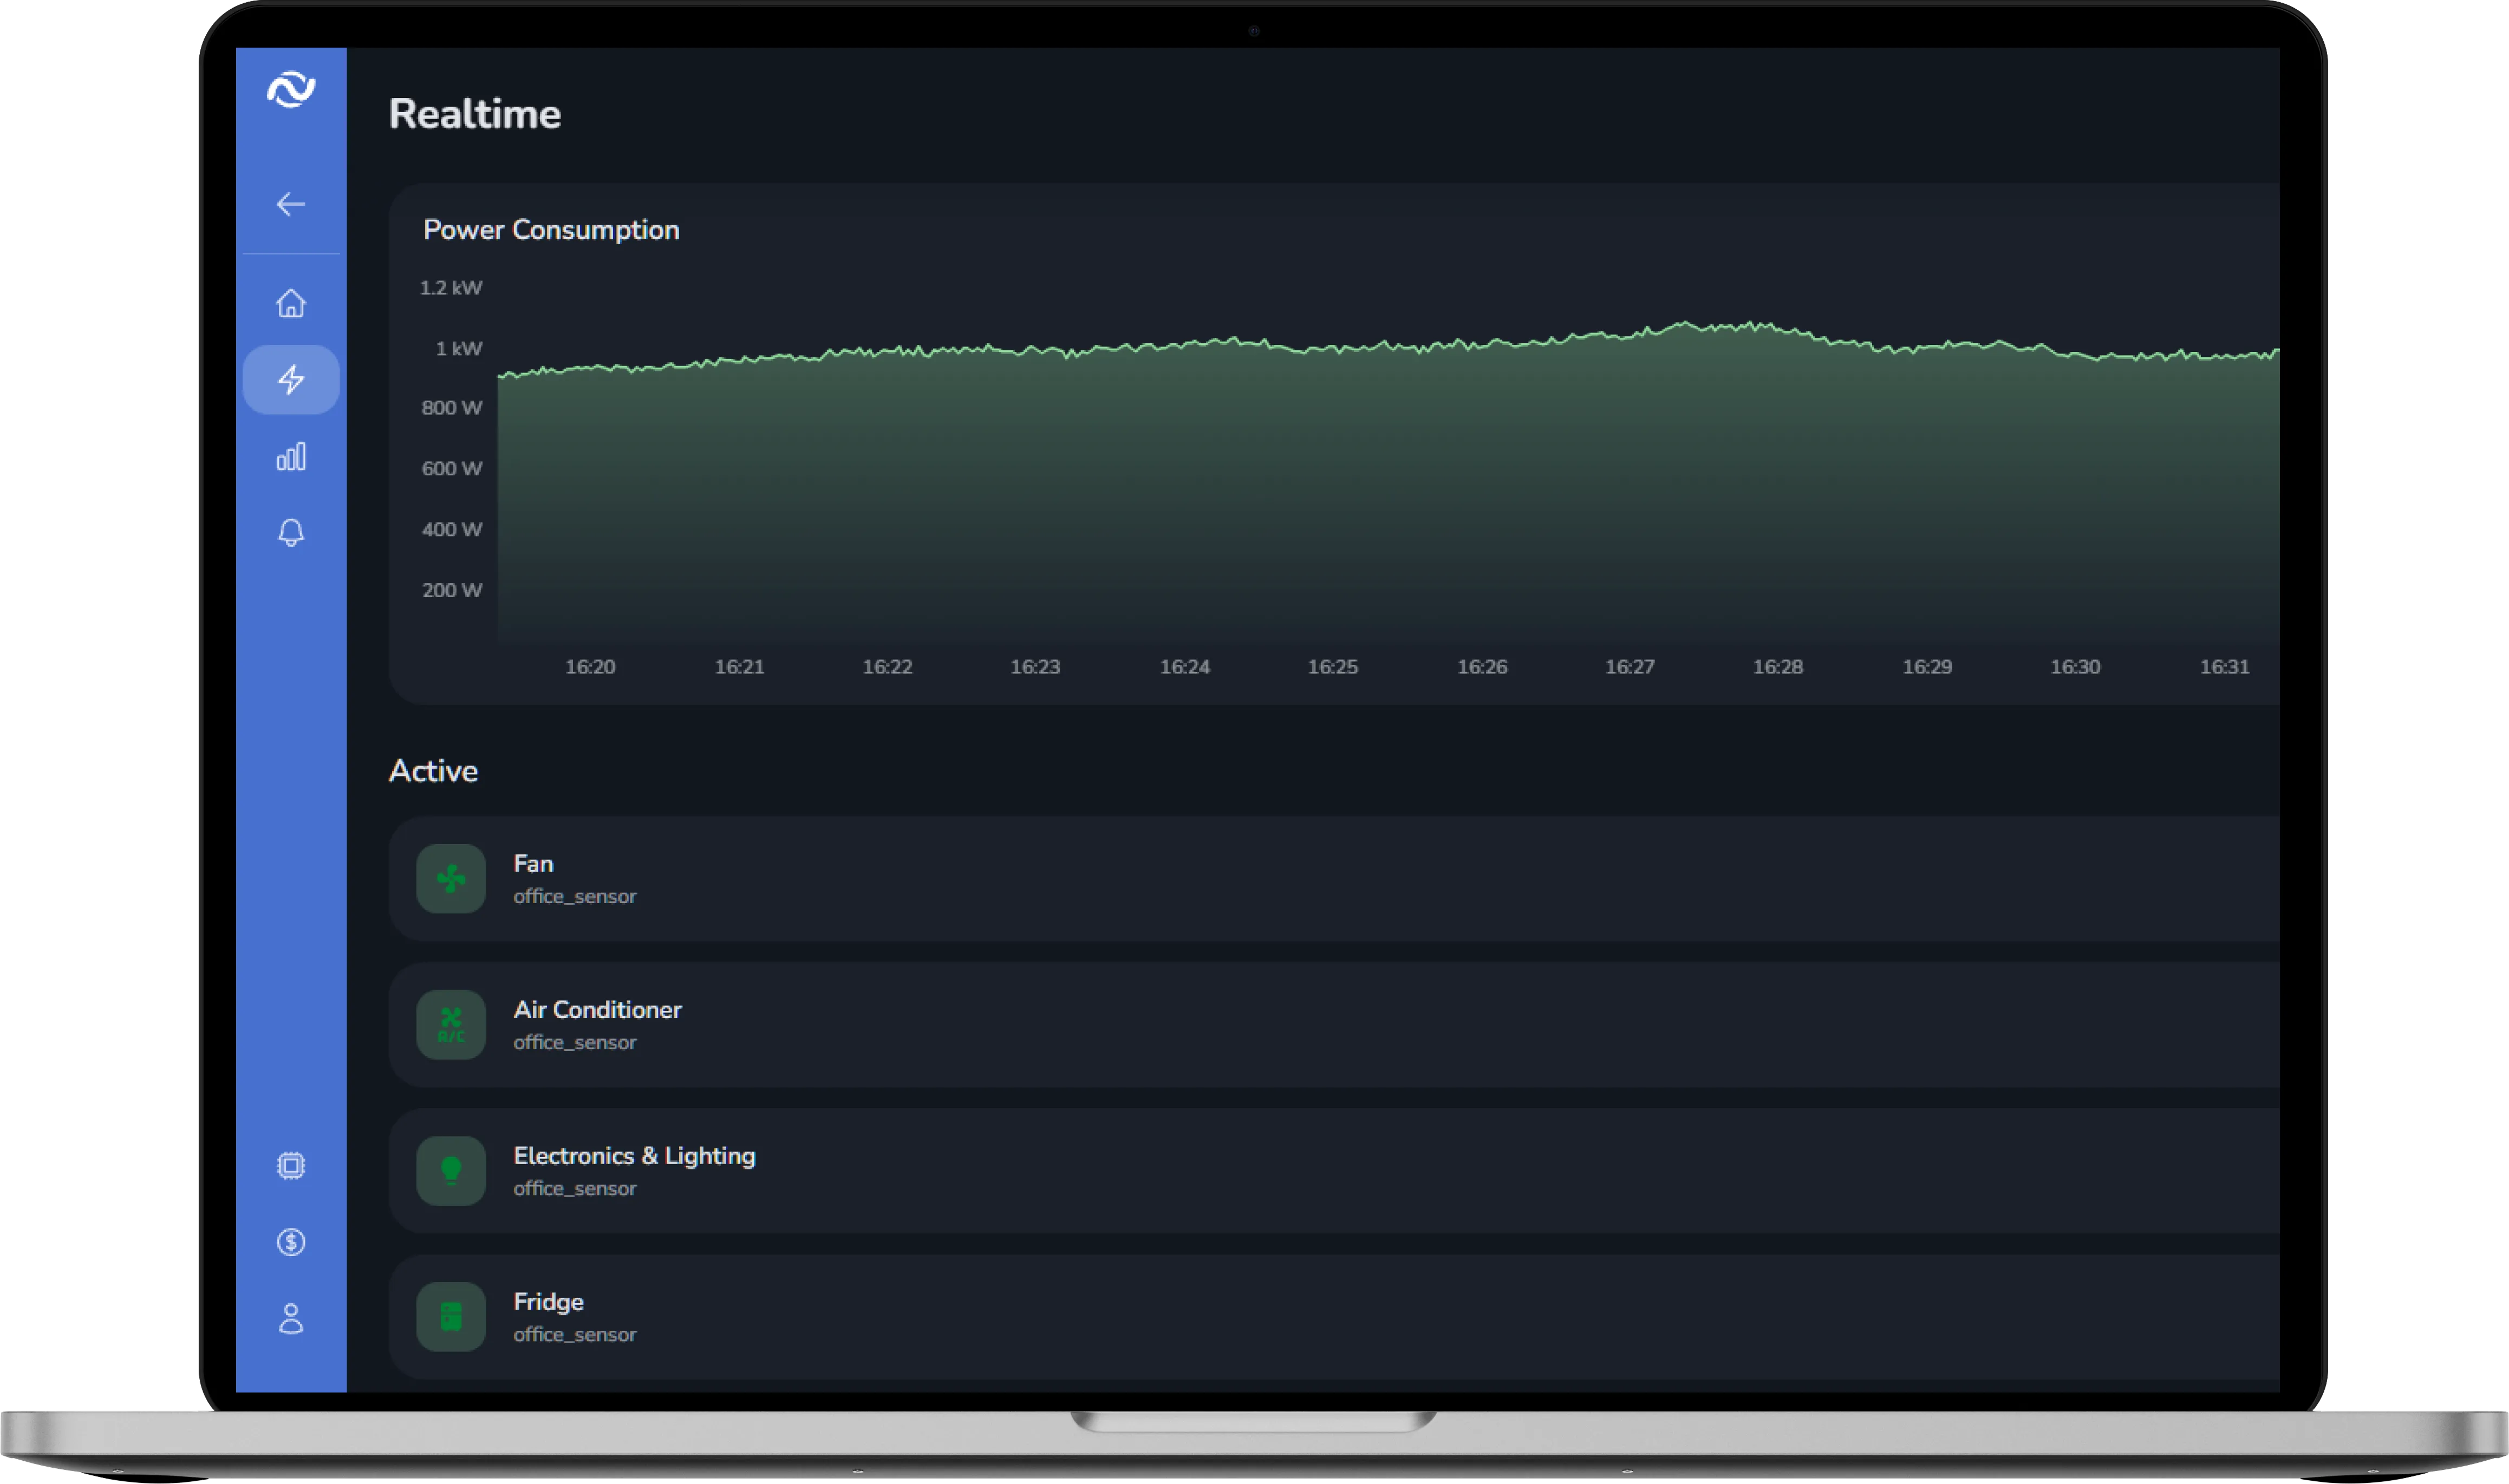
Task: Open the Home section in the sidebar
Action: (291, 303)
